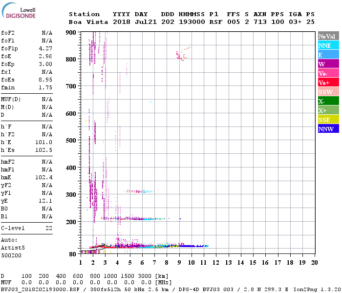
Task: Select the SSW salmon legend swatch
Action: [x=328, y=92]
